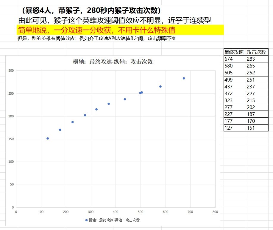Select the cell containing 265
The image size is (273, 230).
[x=257, y=66]
